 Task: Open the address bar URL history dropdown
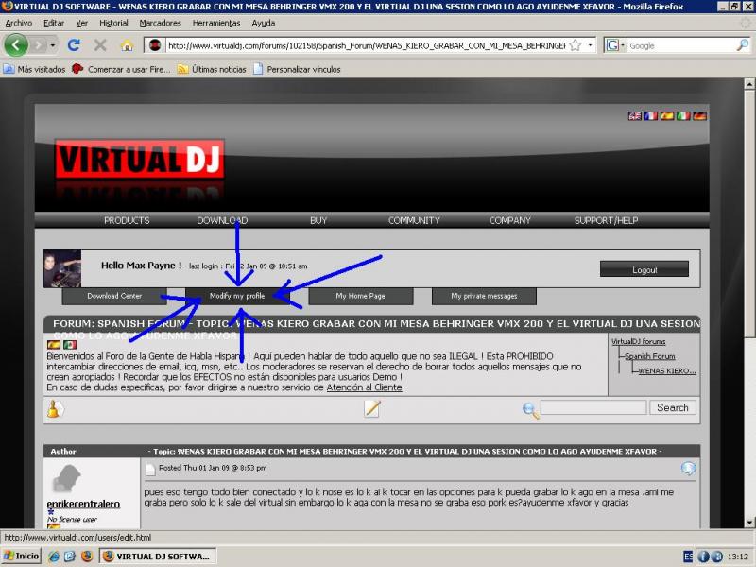tap(590, 45)
